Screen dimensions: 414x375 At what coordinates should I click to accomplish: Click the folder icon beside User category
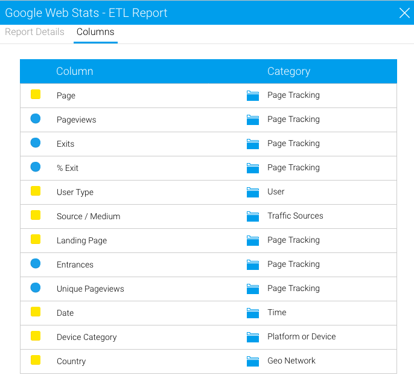pyautogui.click(x=253, y=192)
